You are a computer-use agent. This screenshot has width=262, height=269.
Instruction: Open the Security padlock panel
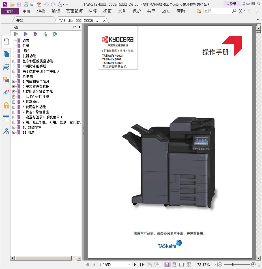coord(6,105)
